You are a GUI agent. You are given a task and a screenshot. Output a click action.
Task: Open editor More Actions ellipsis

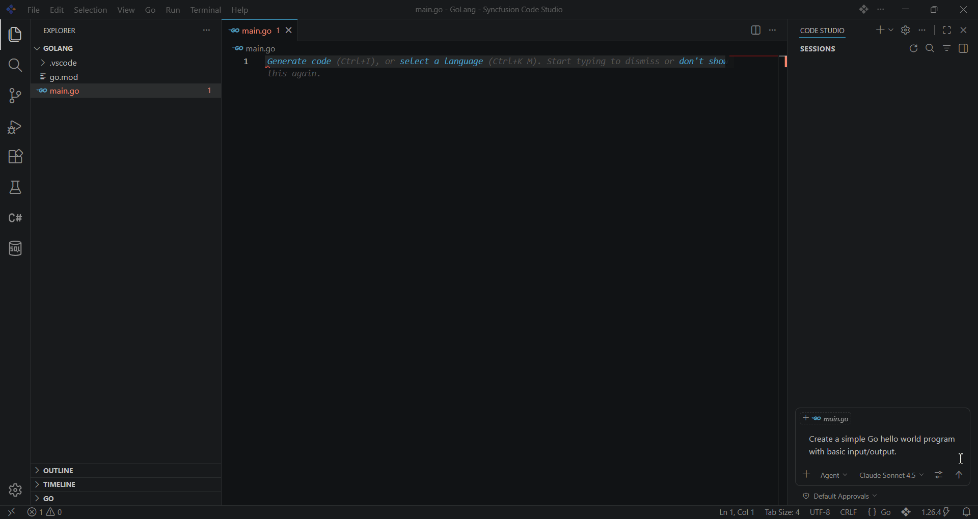click(x=773, y=31)
